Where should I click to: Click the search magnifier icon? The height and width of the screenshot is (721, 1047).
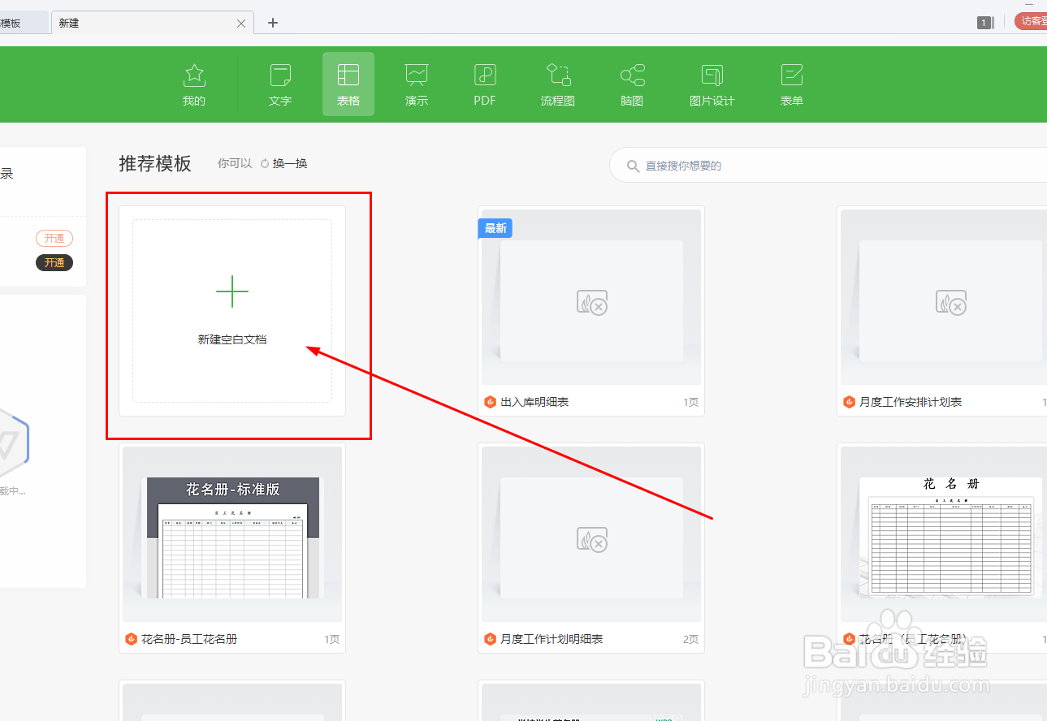[x=634, y=166]
